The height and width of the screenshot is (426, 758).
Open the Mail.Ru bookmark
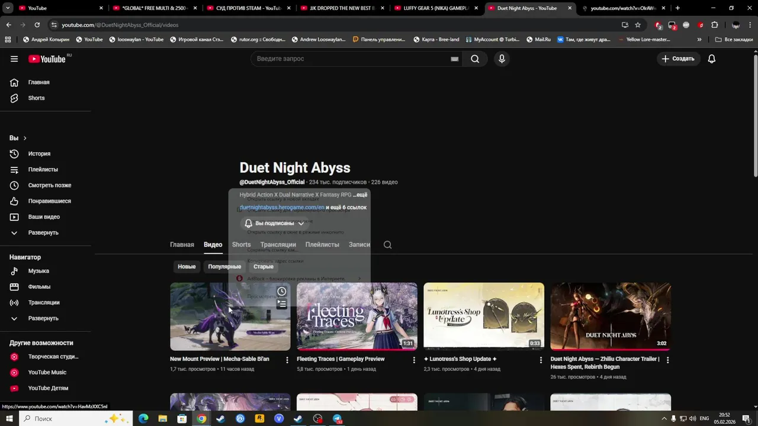click(x=538, y=39)
